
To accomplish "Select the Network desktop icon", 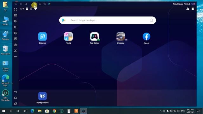I will [x=5, y=35].
